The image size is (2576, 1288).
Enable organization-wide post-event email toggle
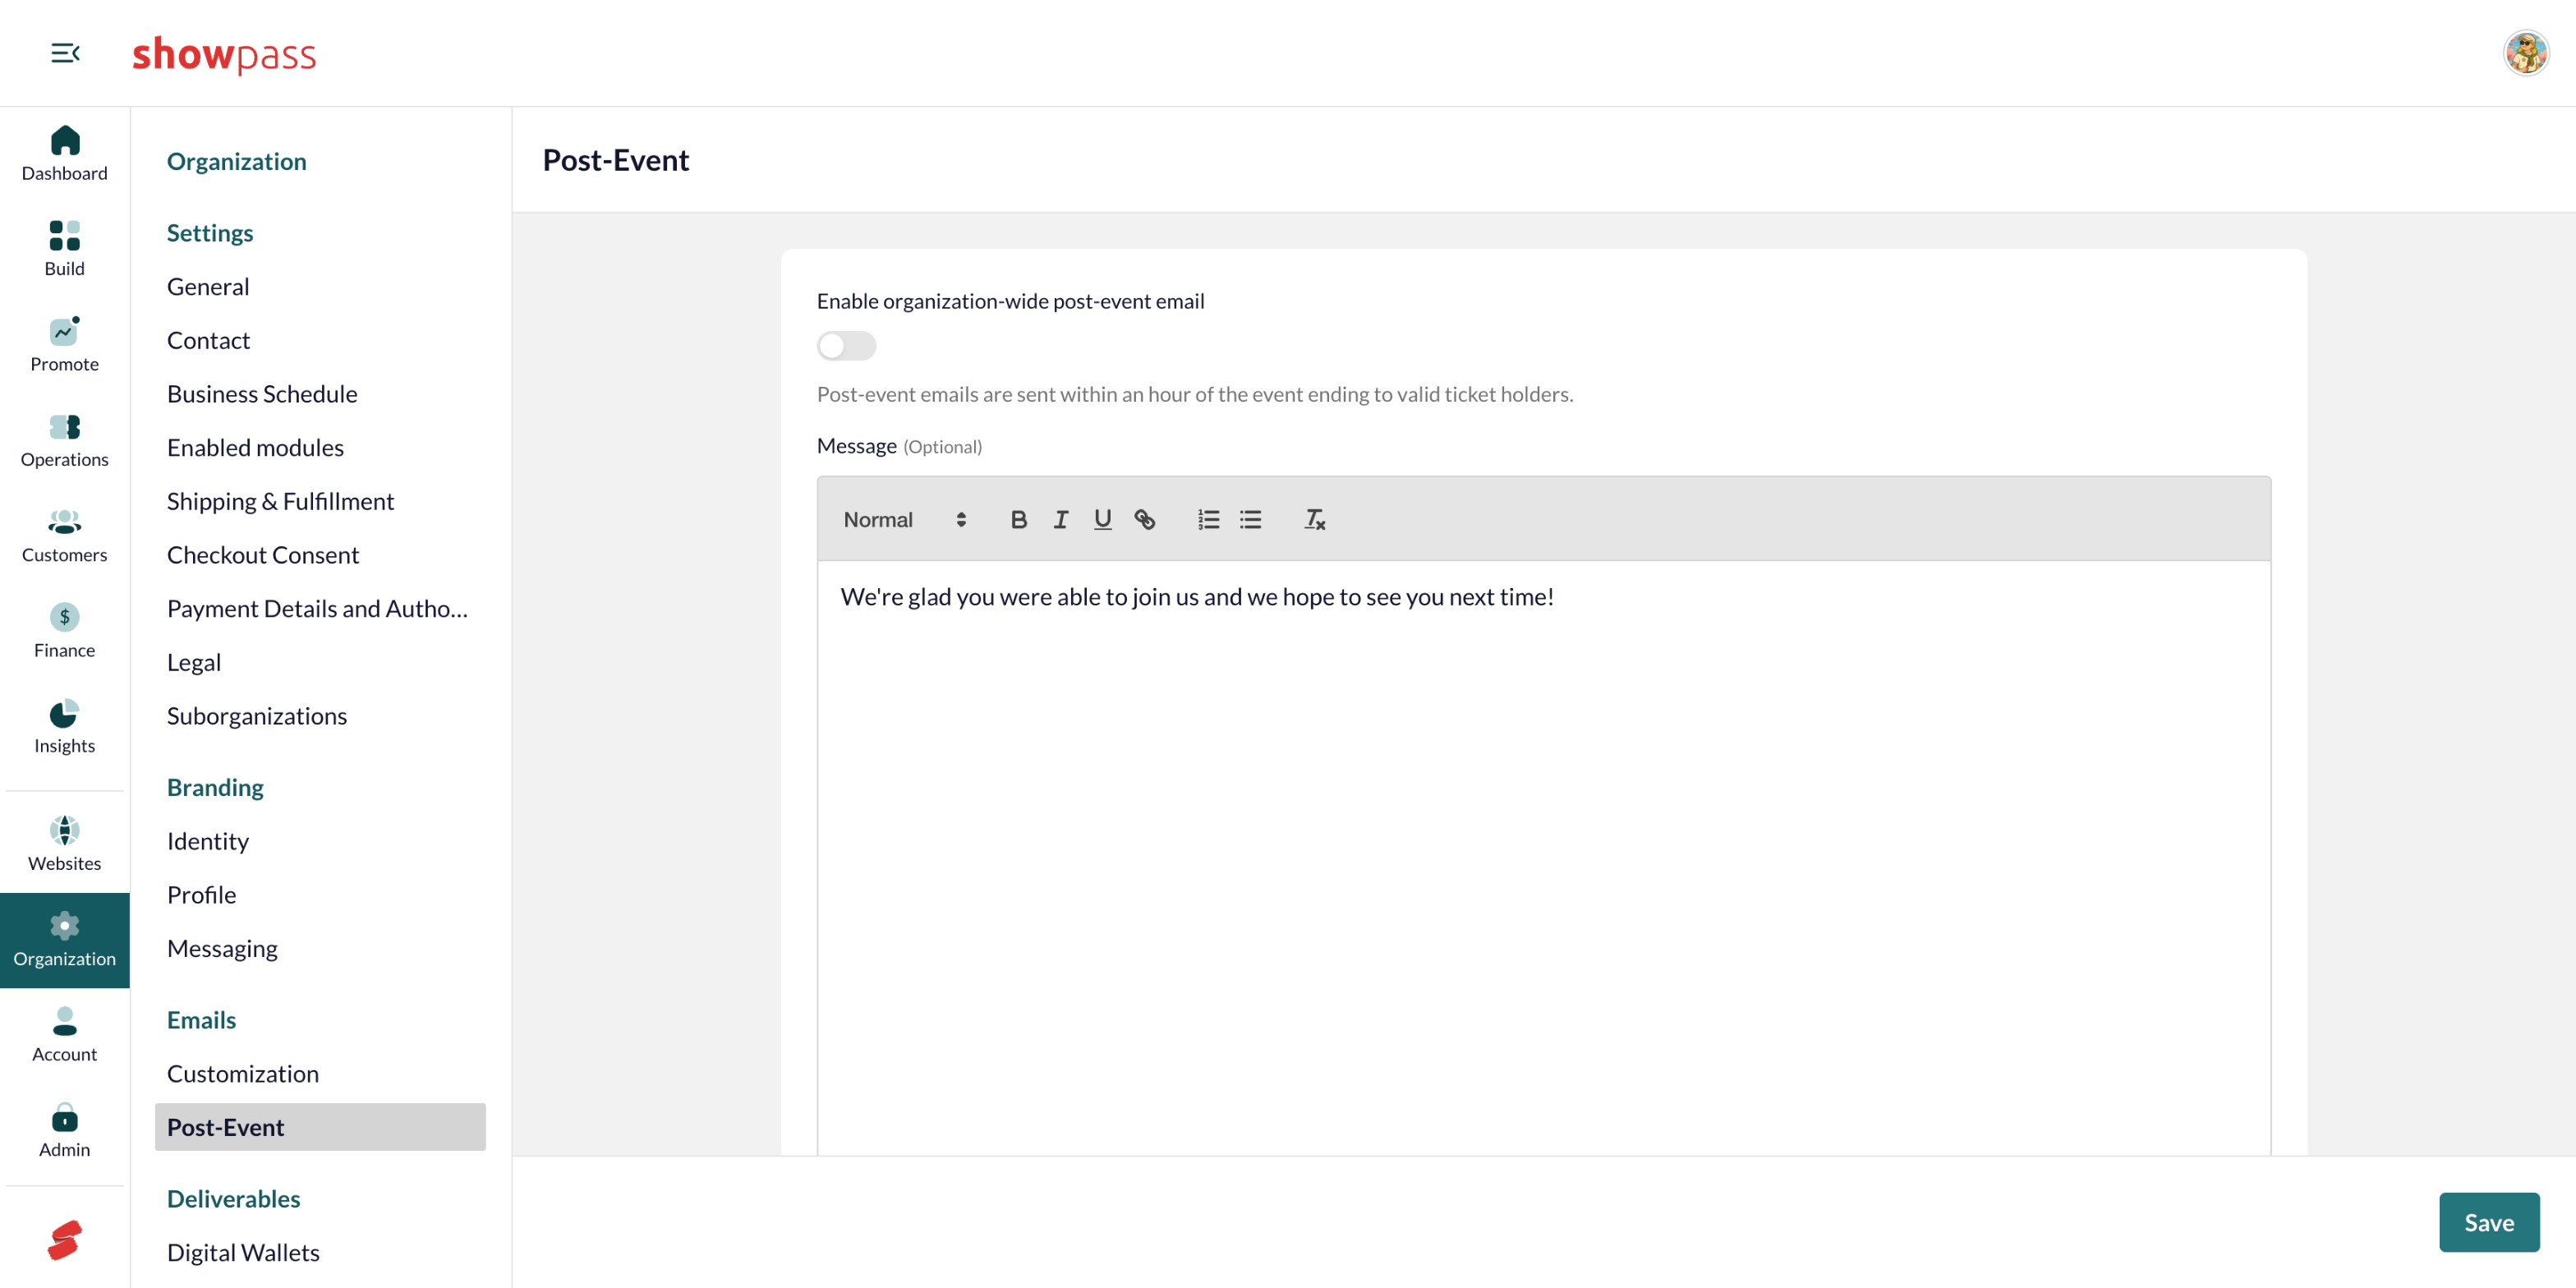pyautogui.click(x=846, y=345)
